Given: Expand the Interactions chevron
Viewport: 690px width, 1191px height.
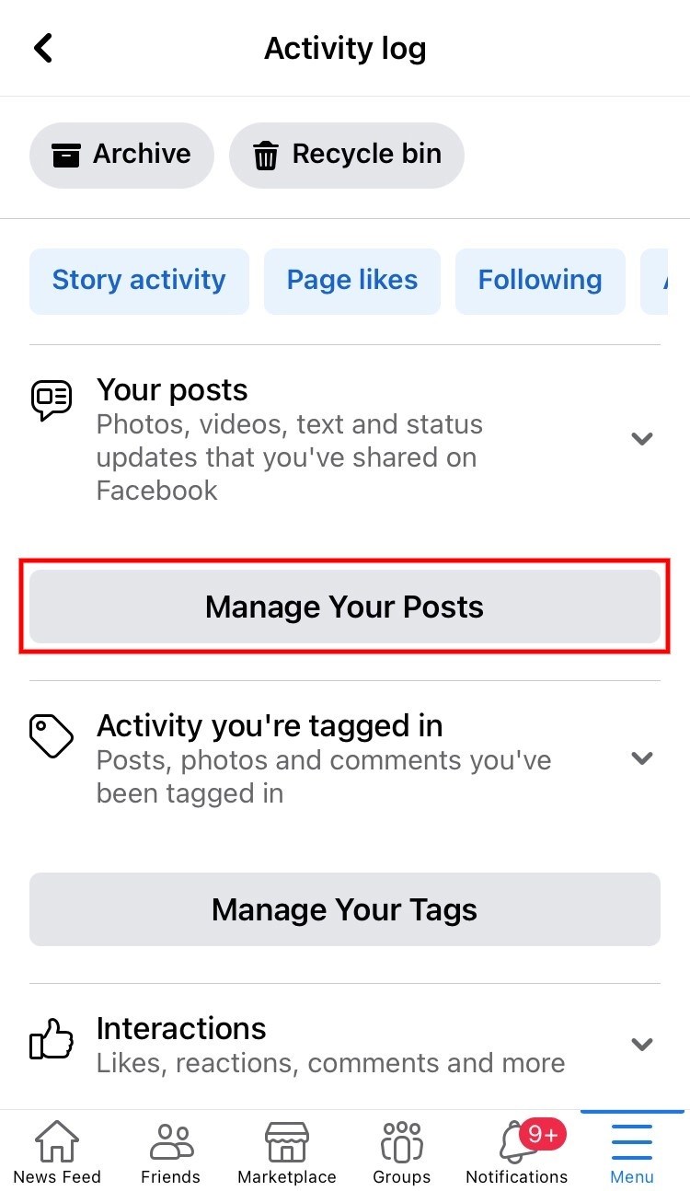Looking at the screenshot, I should pos(642,1044).
